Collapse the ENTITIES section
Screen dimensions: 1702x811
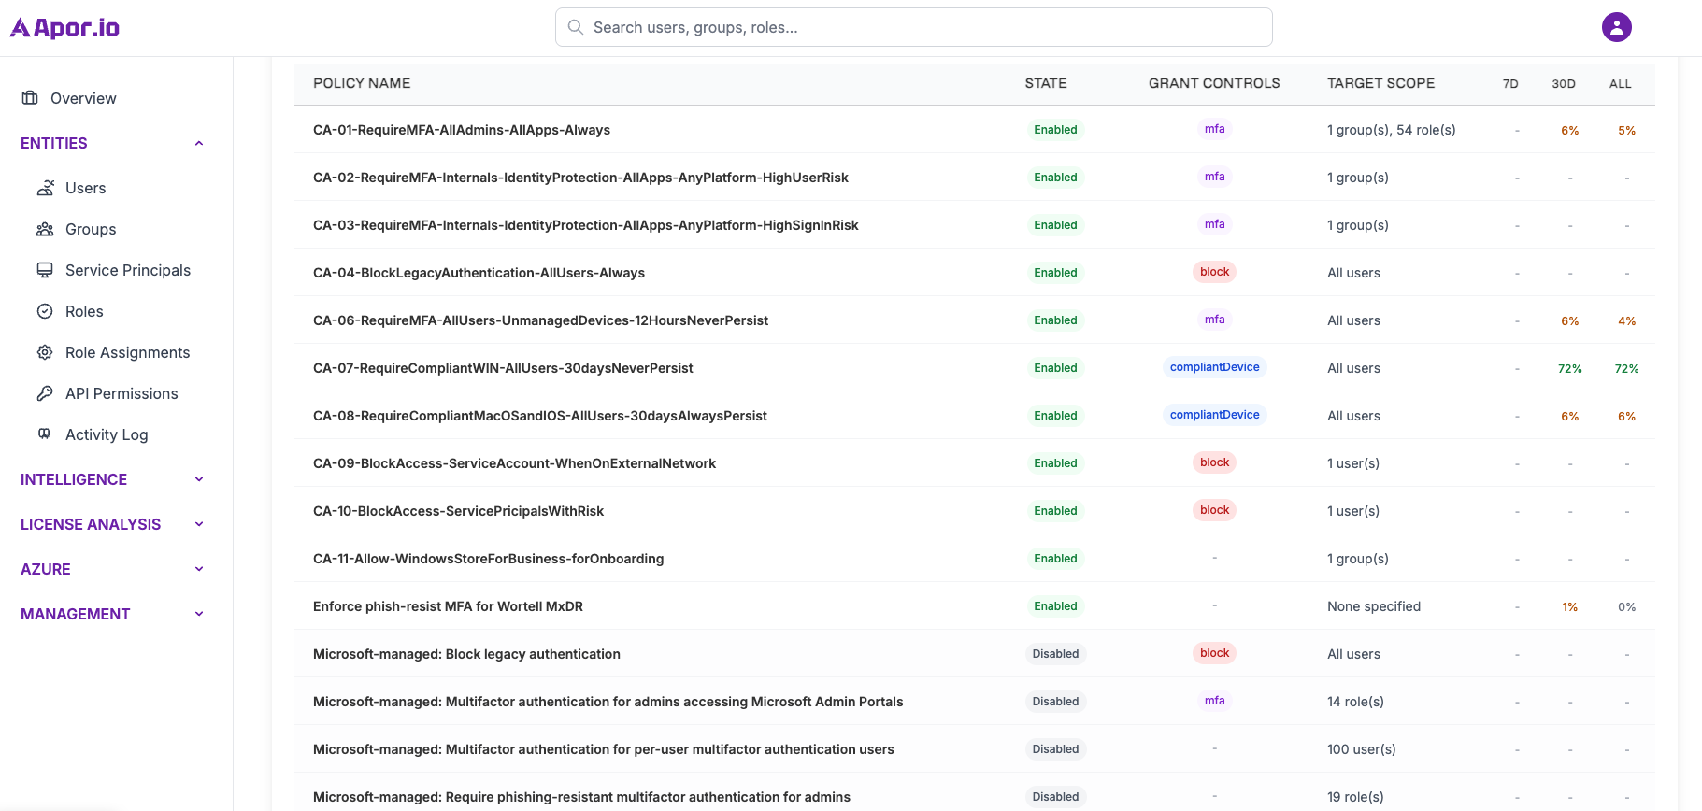198,143
